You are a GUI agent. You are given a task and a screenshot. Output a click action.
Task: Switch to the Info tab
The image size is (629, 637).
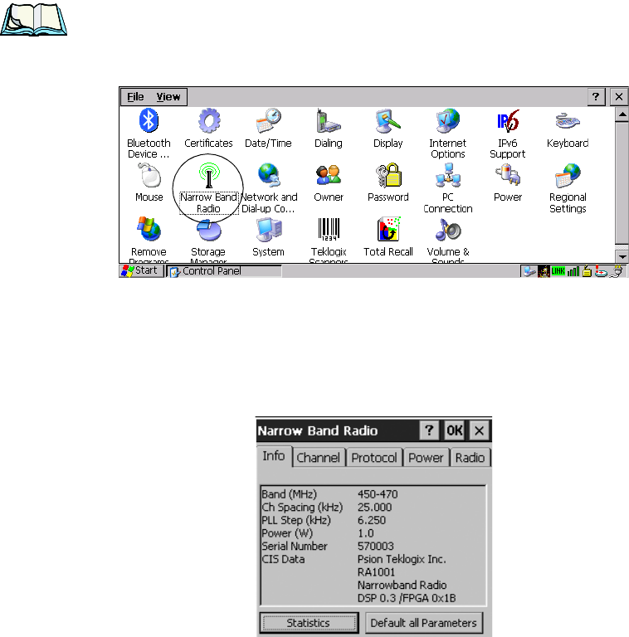coord(274,456)
